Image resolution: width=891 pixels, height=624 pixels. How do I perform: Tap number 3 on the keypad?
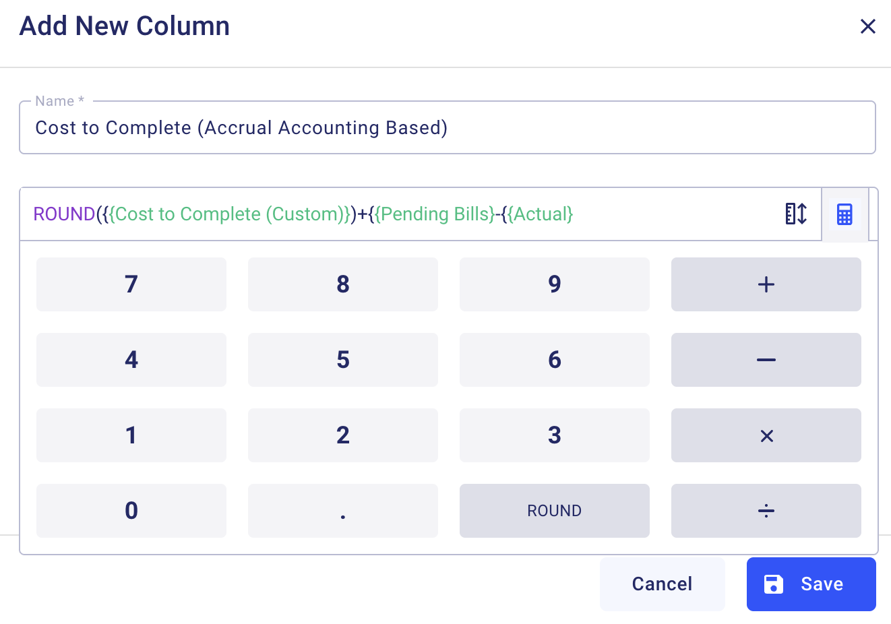[x=554, y=435]
